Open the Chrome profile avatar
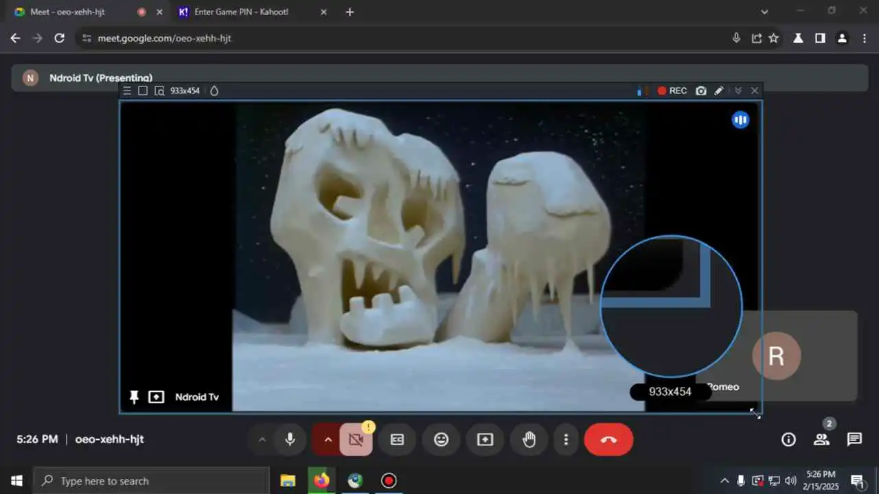 pos(842,38)
